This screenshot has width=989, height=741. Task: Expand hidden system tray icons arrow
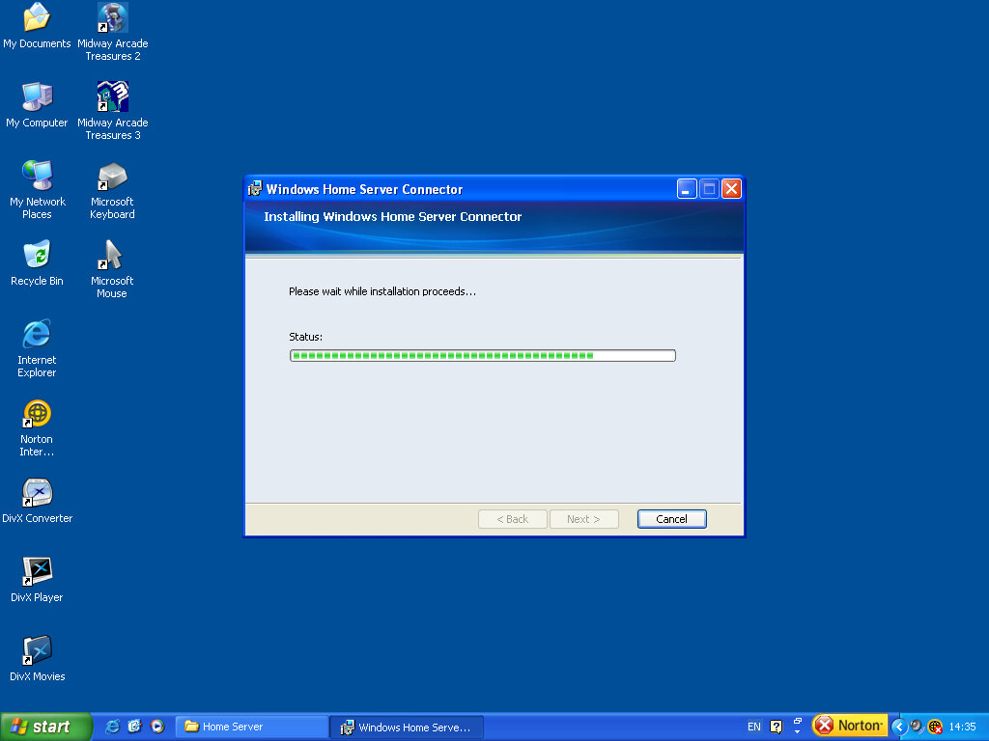[x=899, y=727]
